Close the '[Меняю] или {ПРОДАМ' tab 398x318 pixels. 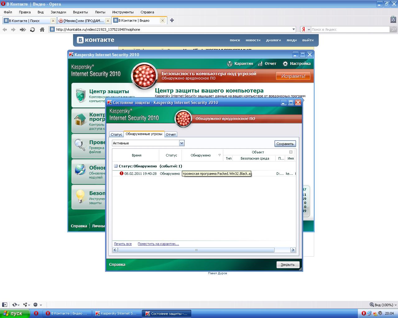[108, 21]
